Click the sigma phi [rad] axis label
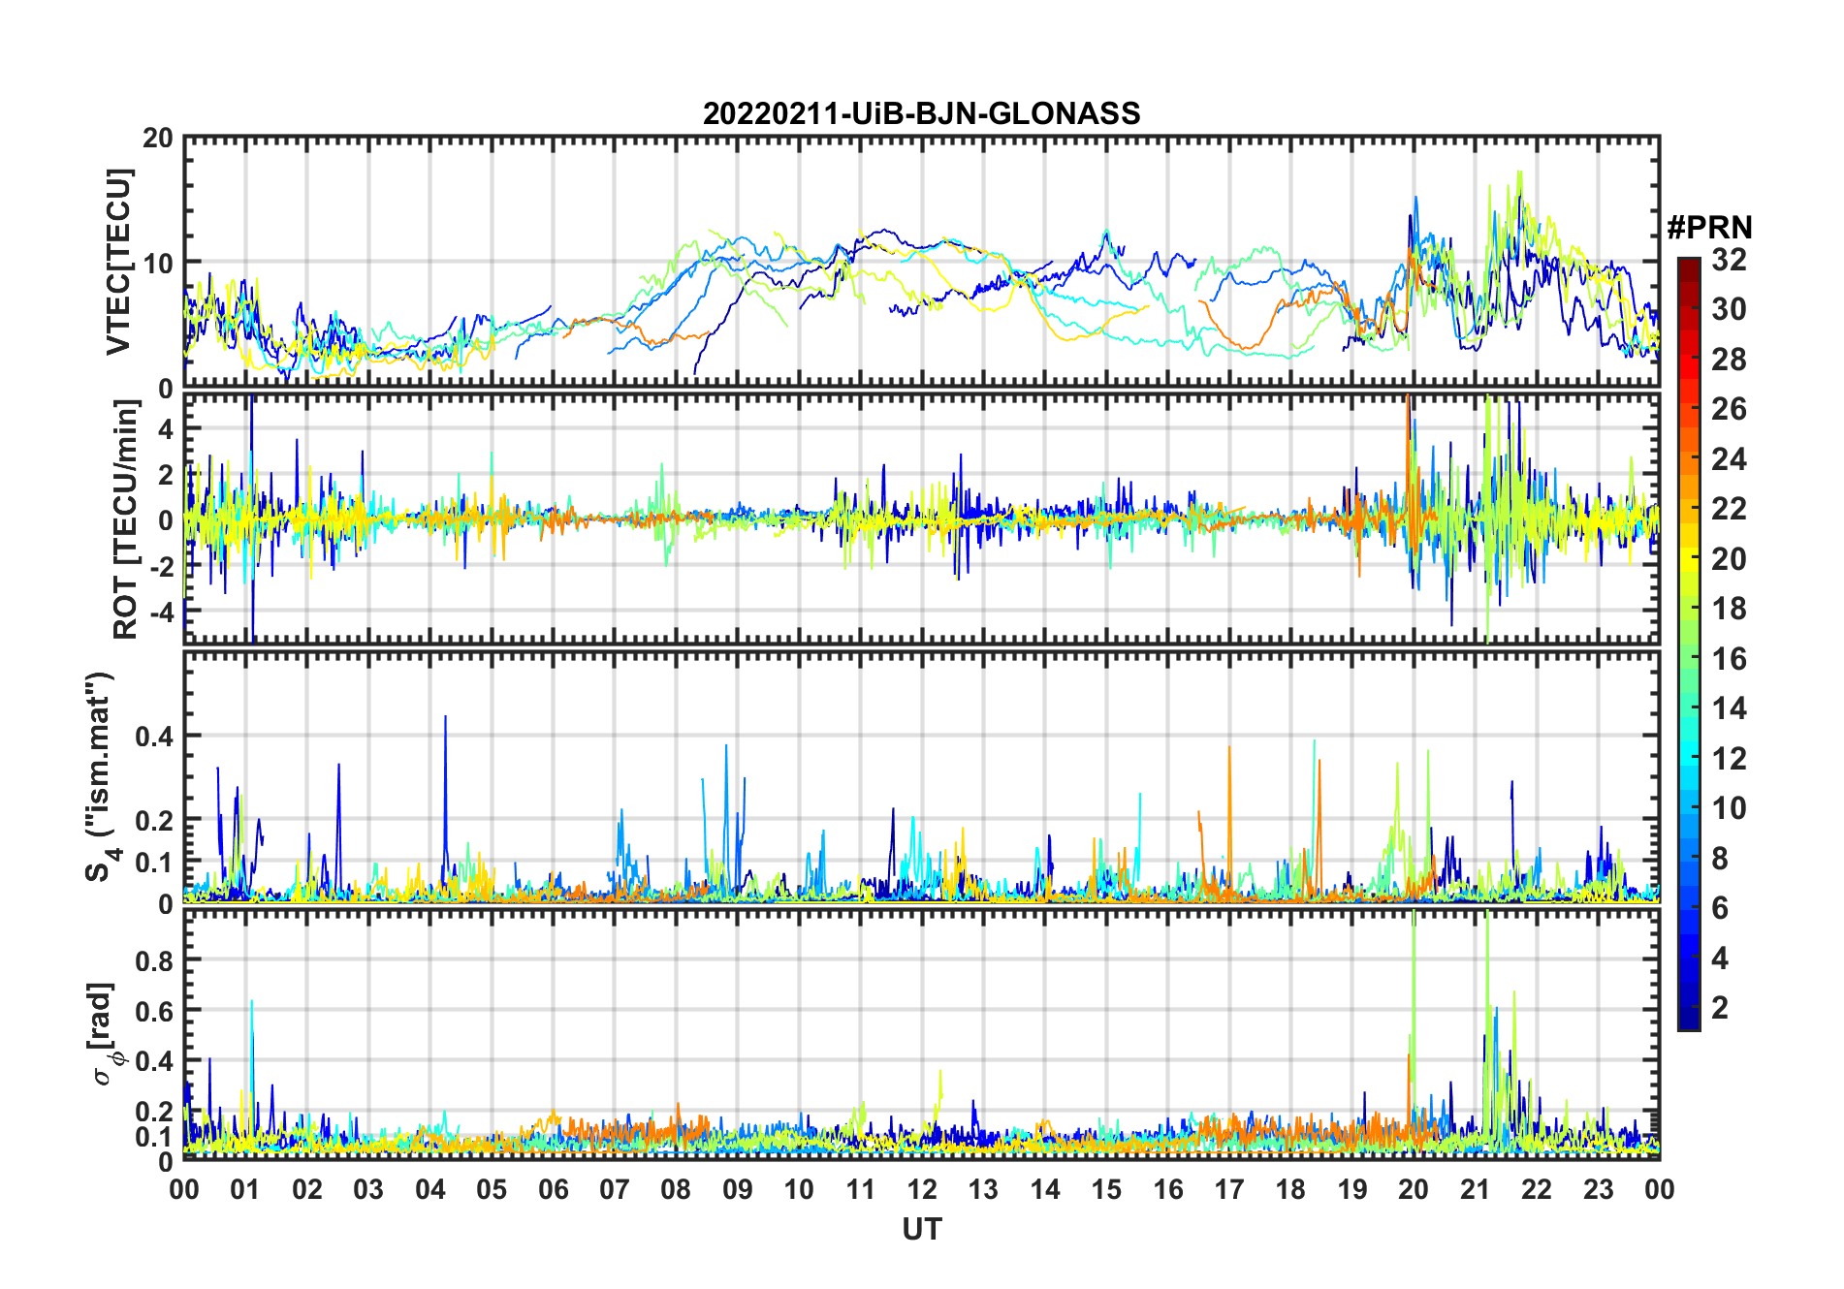Screen dimensions: 1844x1289 [104, 1033]
